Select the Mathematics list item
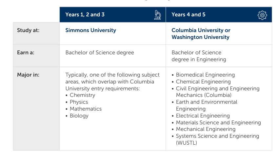The image size is (277, 161). pos(86,109)
